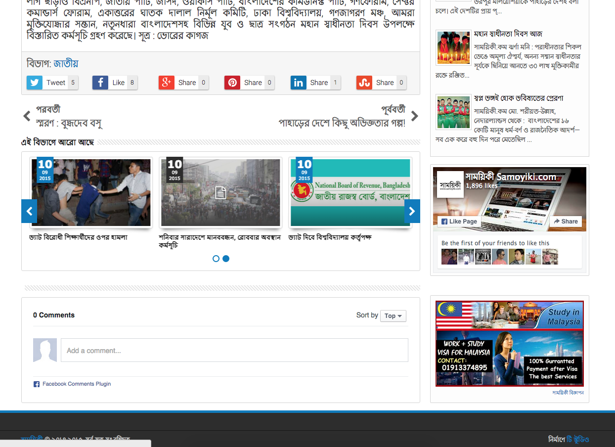The height and width of the screenshot is (447, 615).
Task: Open cricket team sidebar thumbnail
Action: point(453,112)
